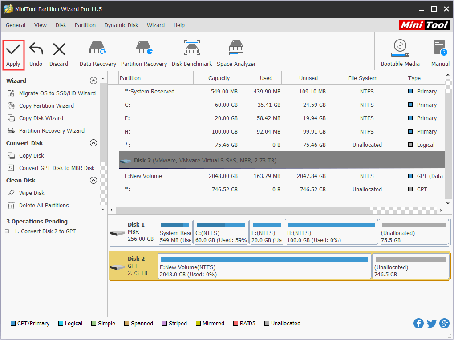Viewport: 454px width, 340px height.
Task: Open the Help menu
Action: click(x=179, y=25)
